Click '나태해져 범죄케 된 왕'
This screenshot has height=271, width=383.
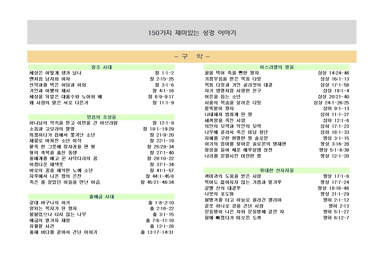tap(228, 114)
